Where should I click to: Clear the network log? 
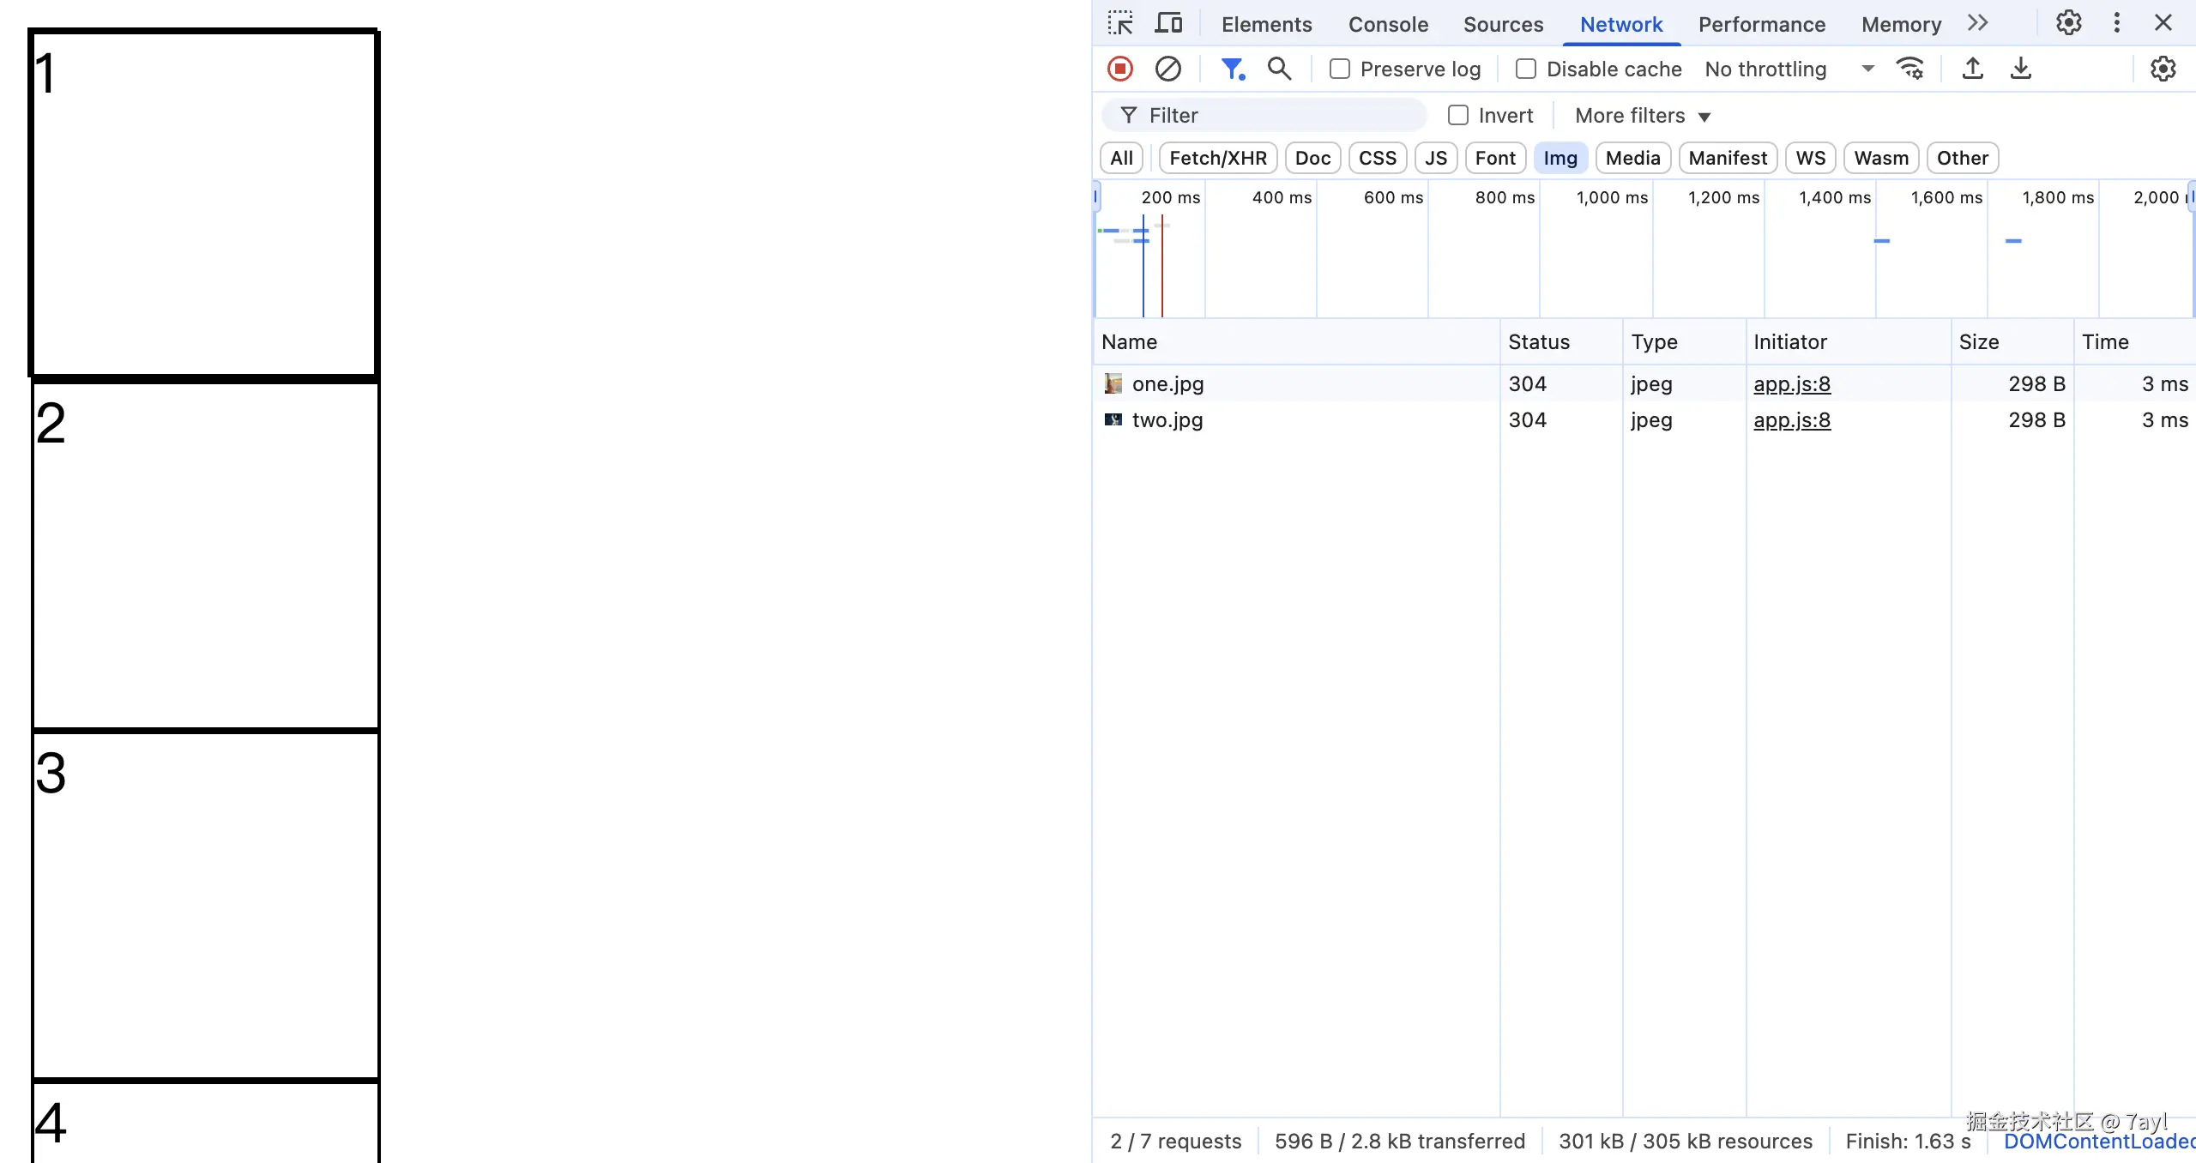point(1167,69)
